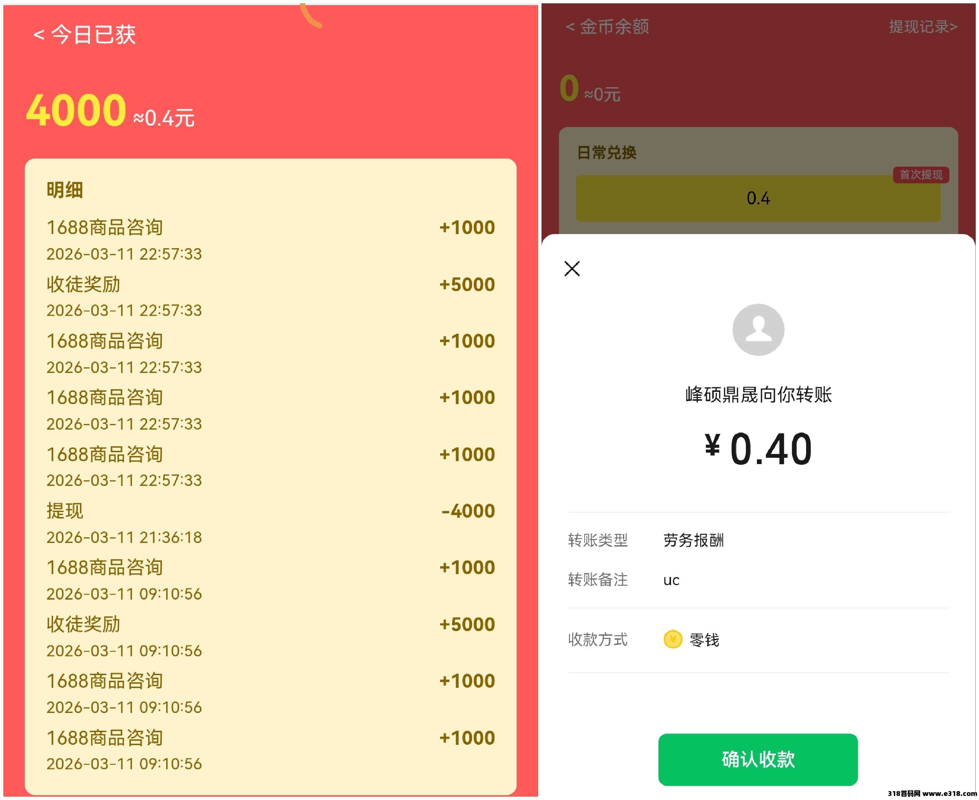Viewport: 979px width, 800px height.
Task: Go back from 今日已获 page
Action: tap(39, 34)
